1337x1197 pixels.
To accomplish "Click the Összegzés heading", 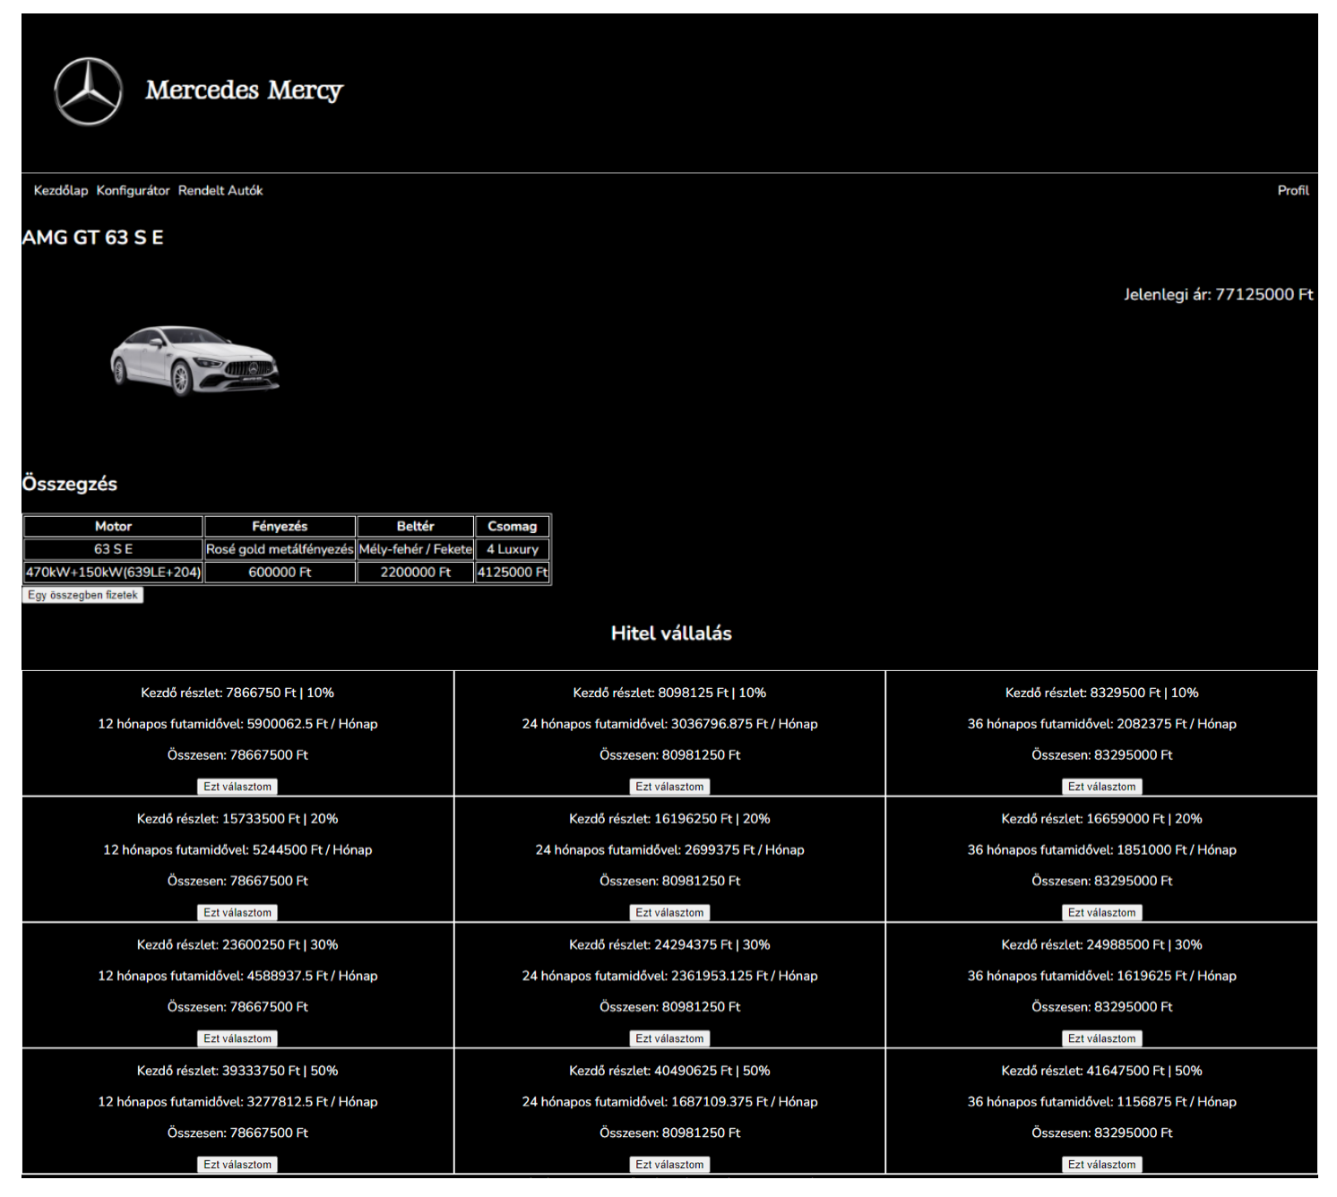I will pyautogui.click(x=70, y=484).
